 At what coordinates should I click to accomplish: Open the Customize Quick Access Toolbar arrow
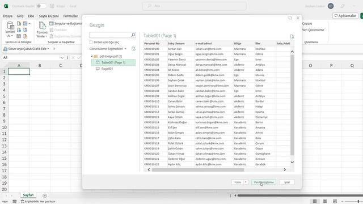[54, 49]
